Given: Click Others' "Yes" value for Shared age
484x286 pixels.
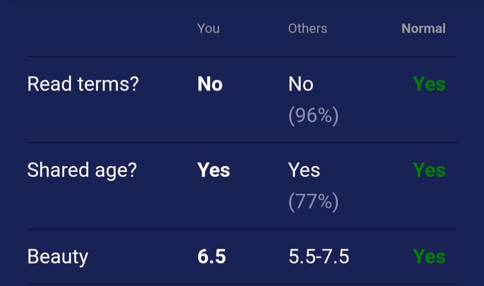Looking at the screenshot, I should tap(304, 170).
